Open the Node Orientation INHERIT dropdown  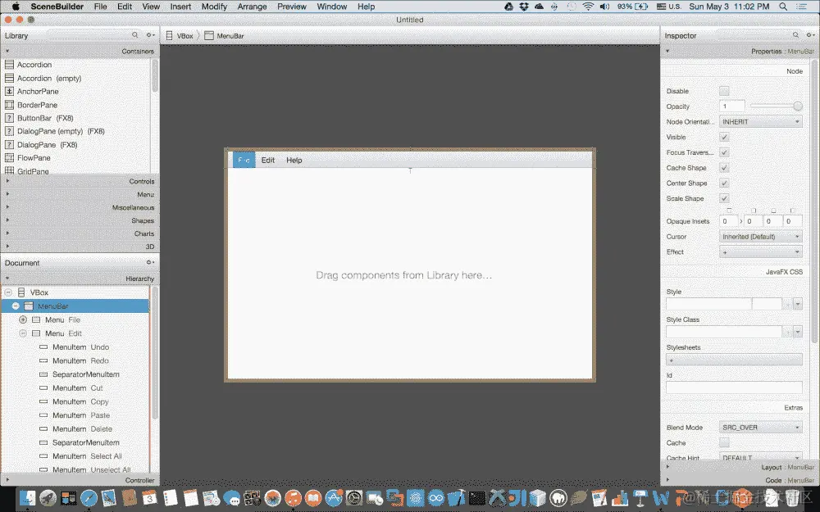(760, 122)
